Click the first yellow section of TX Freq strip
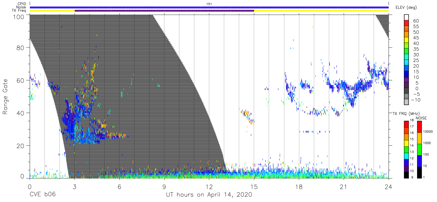The height and width of the screenshot is (202, 437). 52,11
